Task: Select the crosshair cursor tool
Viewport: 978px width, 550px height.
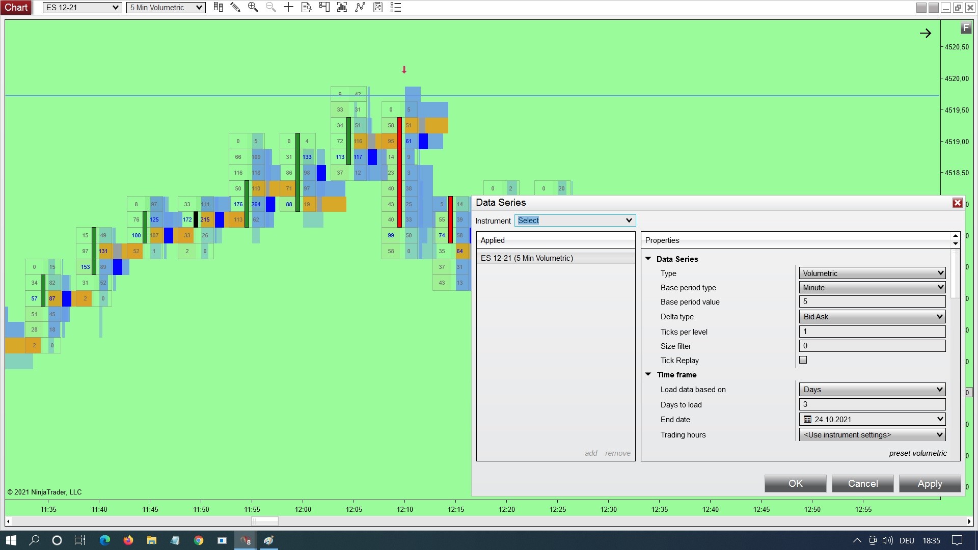Action: (288, 7)
